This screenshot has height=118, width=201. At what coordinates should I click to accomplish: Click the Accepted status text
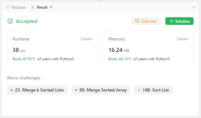27,21
